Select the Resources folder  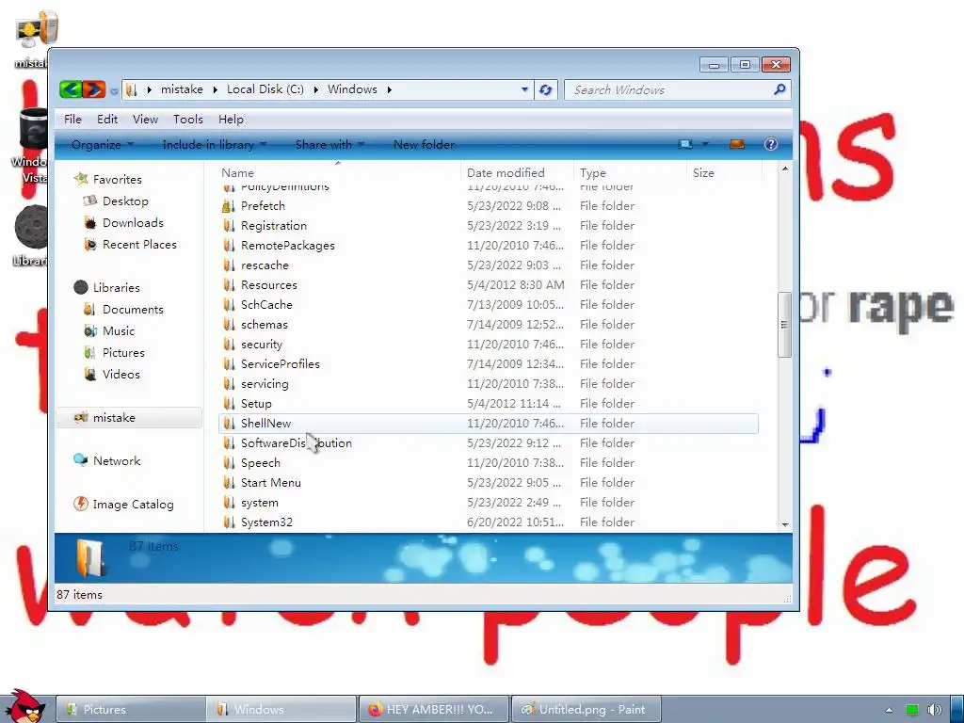click(489, 284)
